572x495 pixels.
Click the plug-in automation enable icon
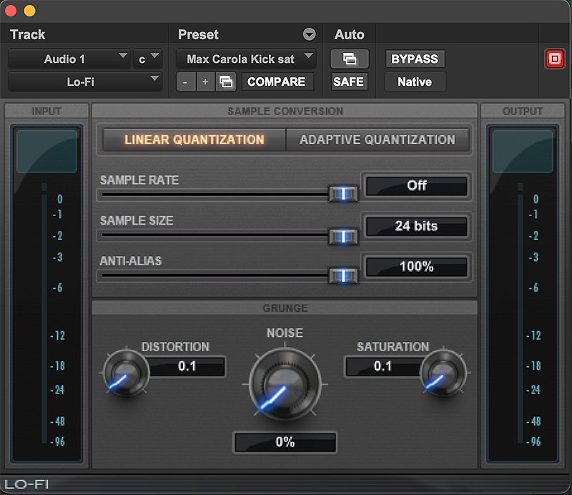tap(349, 59)
